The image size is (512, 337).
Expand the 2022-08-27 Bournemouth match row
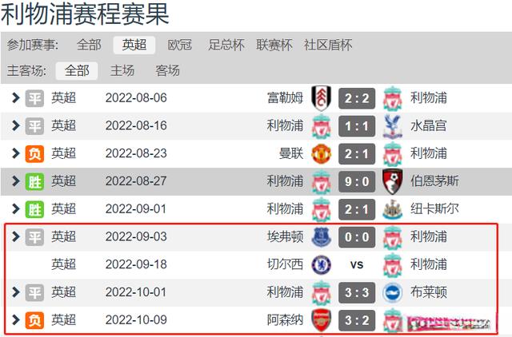click(x=15, y=181)
